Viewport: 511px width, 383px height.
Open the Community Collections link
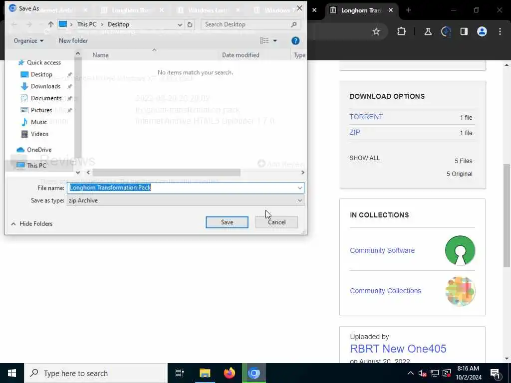[385, 291]
